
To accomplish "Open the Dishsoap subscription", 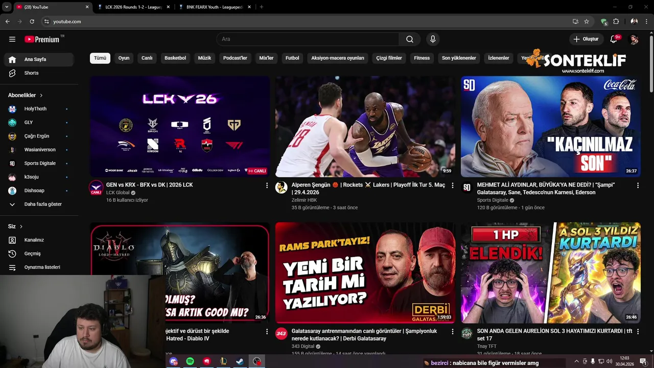I will [39, 191].
